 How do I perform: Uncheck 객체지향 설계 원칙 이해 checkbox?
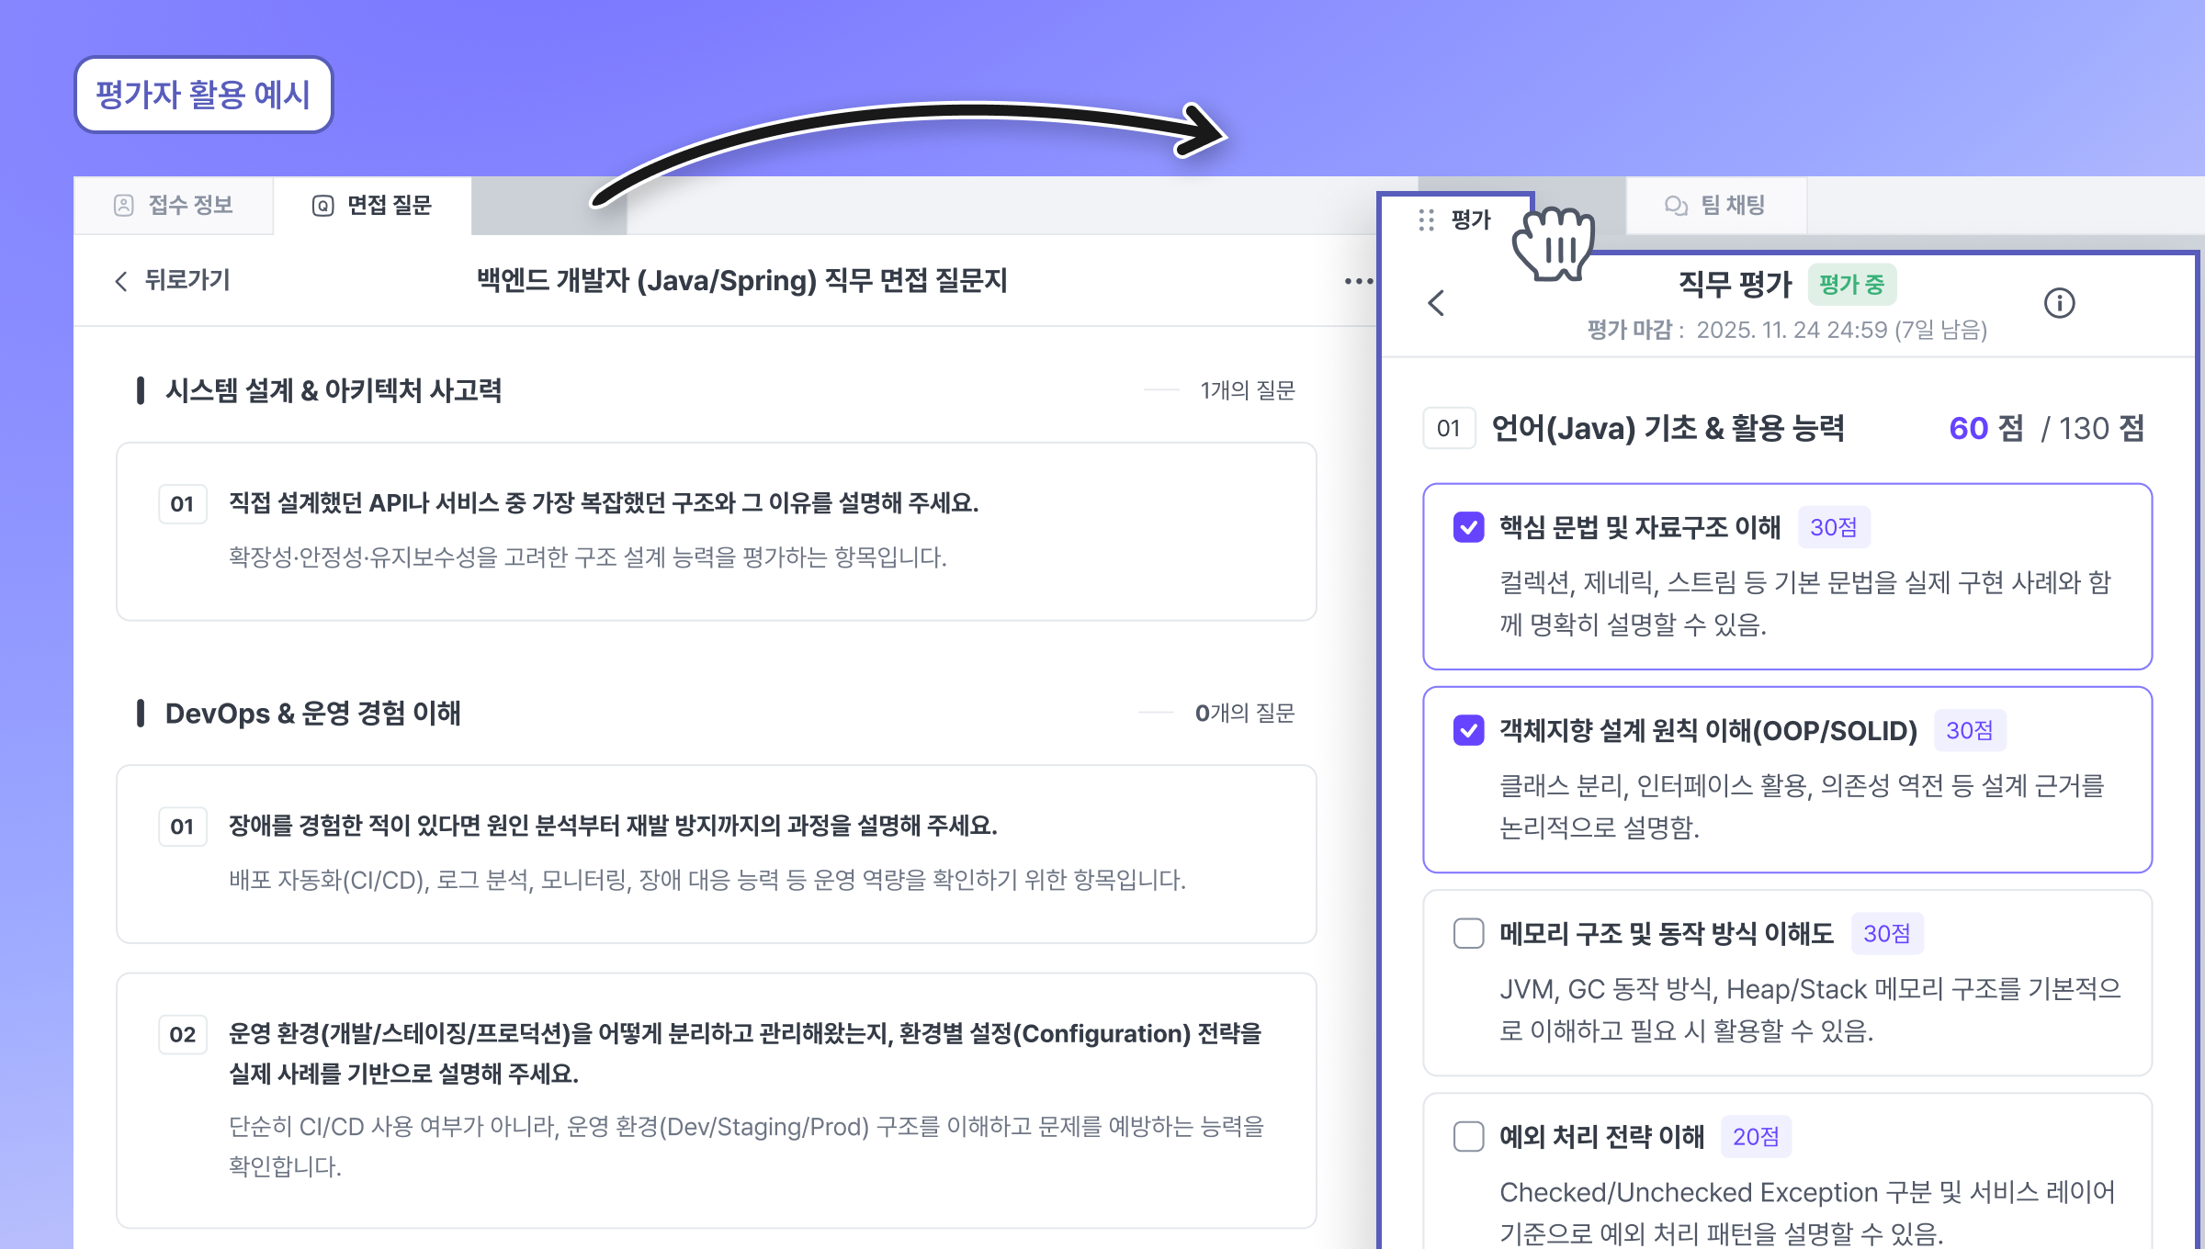tap(1468, 730)
